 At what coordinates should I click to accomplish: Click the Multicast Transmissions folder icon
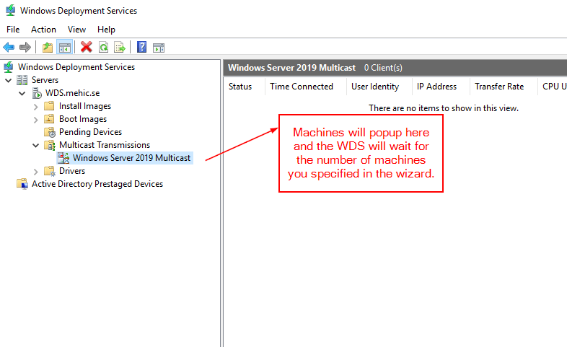(50, 145)
